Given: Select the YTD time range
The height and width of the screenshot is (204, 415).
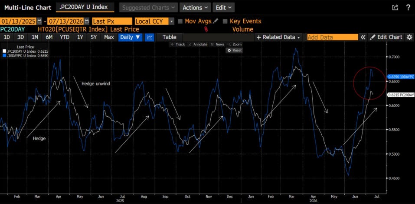Looking at the screenshot, I should [x=65, y=37].
